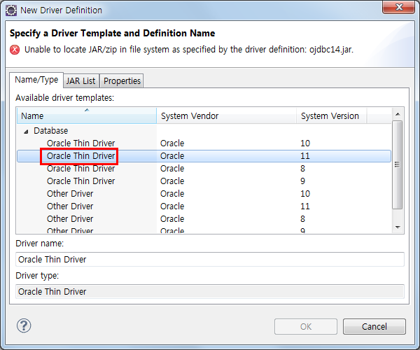This screenshot has width=420, height=350.
Task: Close the New Driver Definition dialog
Action: pos(398,7)
